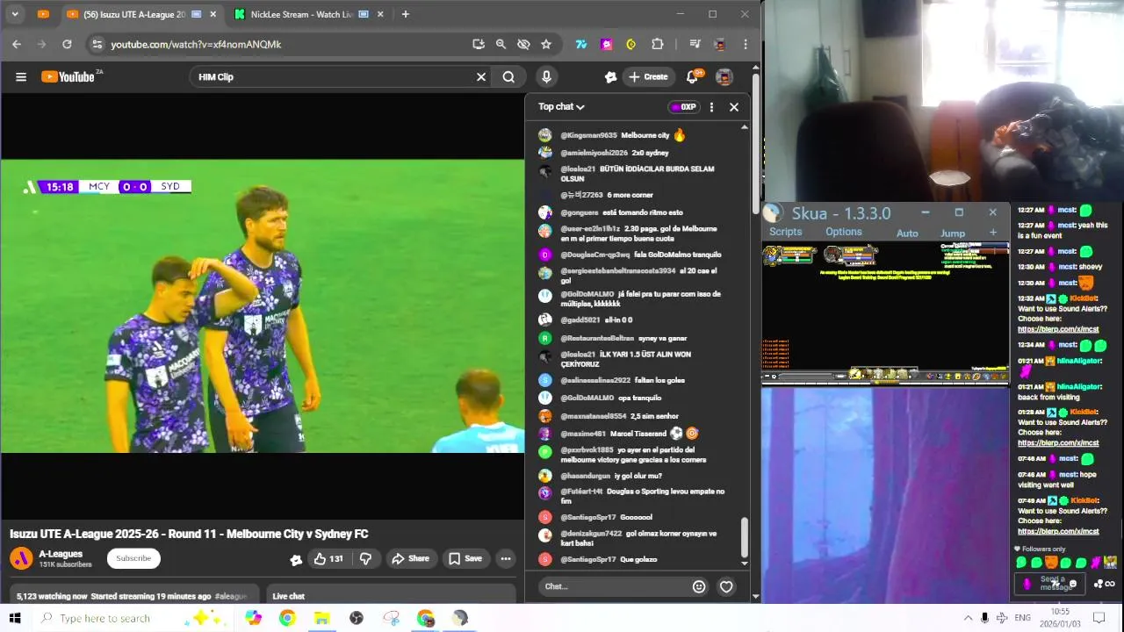Close the live chat panel

(x=734, y=107)
